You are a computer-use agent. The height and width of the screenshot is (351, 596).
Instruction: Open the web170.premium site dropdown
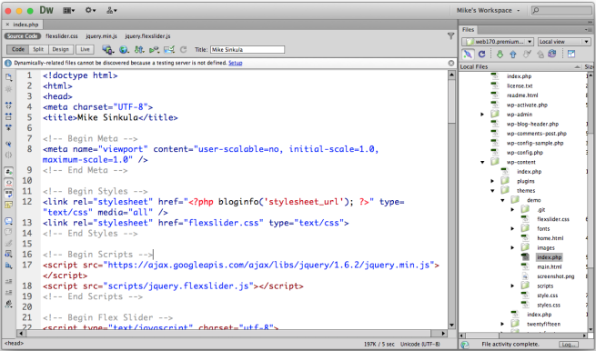pos(498,42)
